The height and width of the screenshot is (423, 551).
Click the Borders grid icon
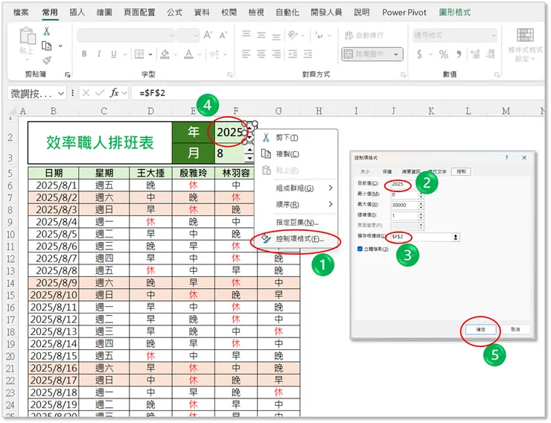click(x=139, y=54)
